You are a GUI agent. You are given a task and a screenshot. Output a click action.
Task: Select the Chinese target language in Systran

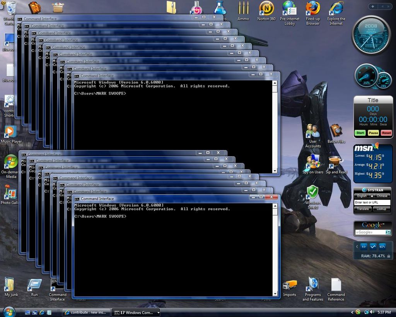pyautogui.click(x=382, y=196)
